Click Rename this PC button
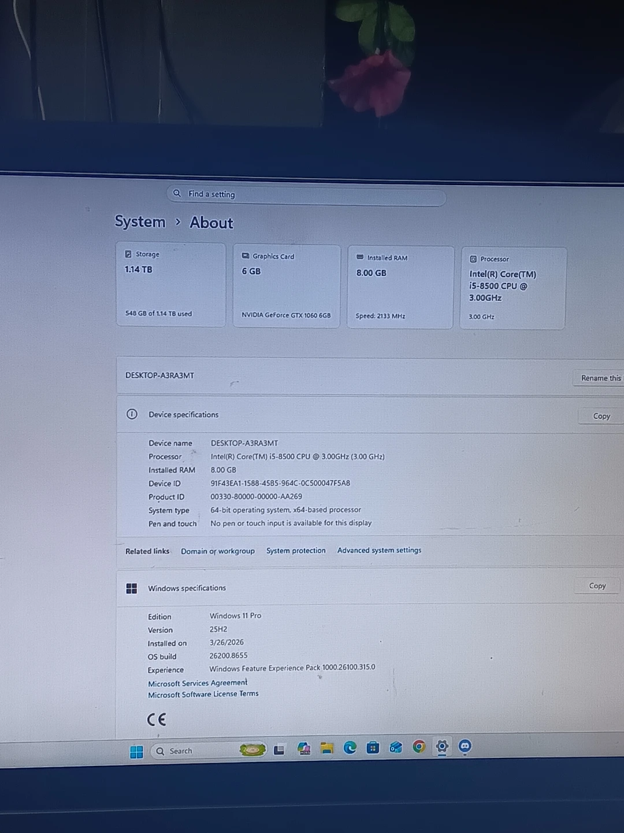624x833 pixels. click(599, 378)
